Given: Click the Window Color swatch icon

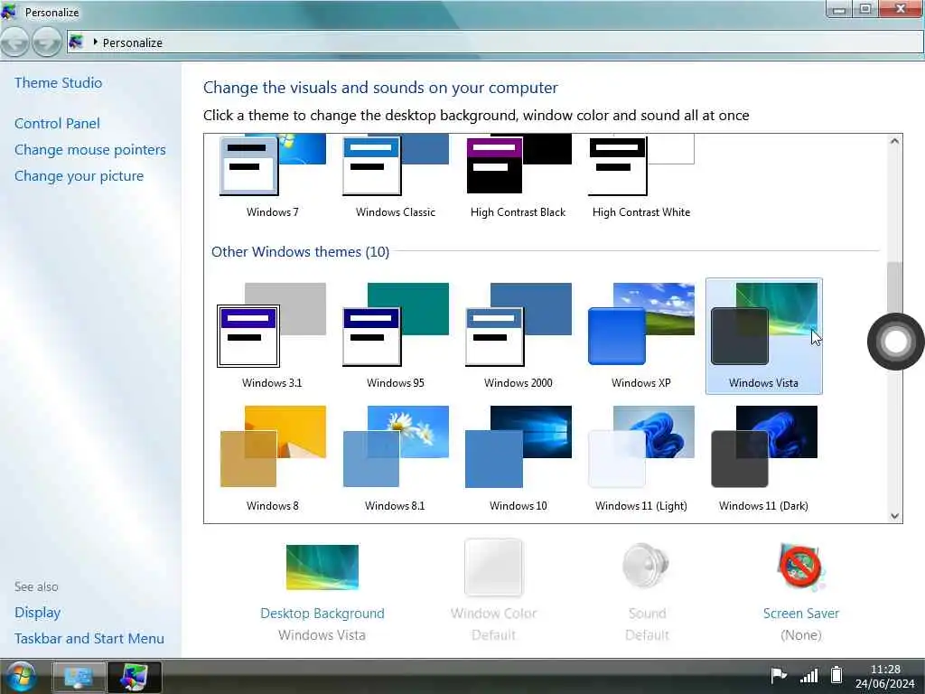Looking at the screenshot, I should [494, 567].
